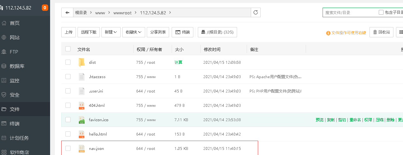The image size is (403, 155).
Task: Switch to grid view icon
Action: point(400,32)
